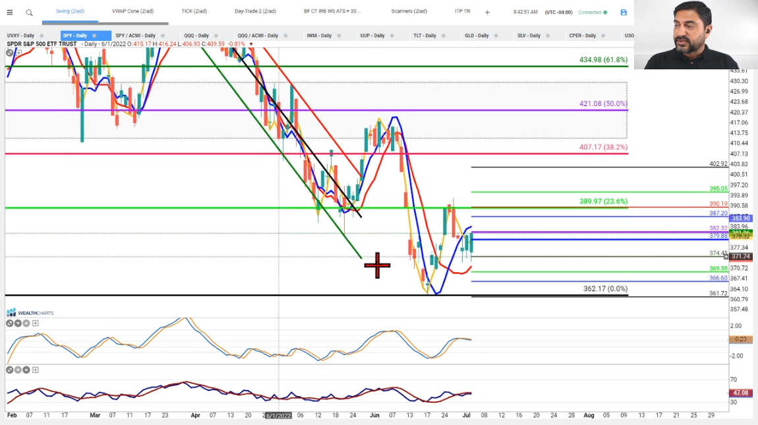Screen dimensions: 758x425
Task: Click the horizontal scrollbar under workspace tabs
Action: point(105,22)
